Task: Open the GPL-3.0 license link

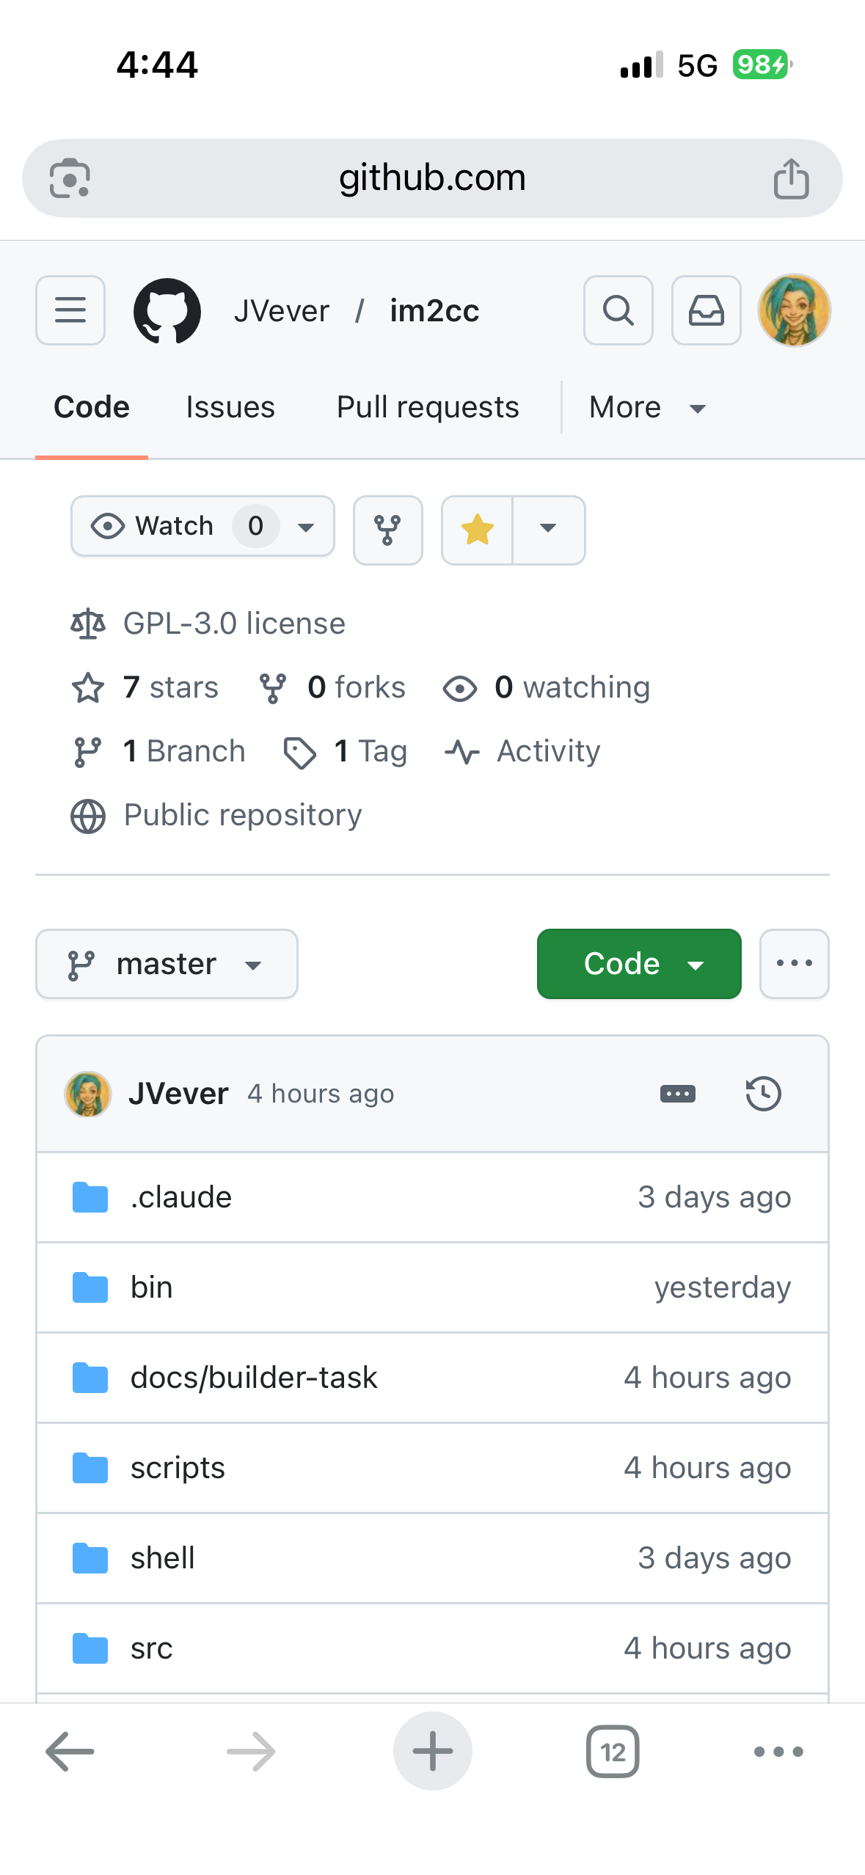Action: point(233,624)
